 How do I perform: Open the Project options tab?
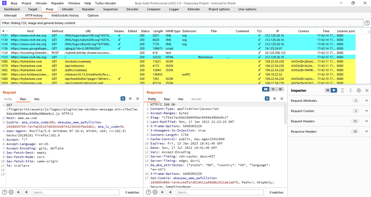click(x=219, y=9)
